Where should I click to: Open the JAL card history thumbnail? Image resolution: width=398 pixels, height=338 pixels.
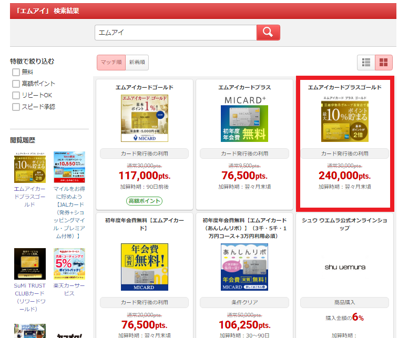(69, 167)
